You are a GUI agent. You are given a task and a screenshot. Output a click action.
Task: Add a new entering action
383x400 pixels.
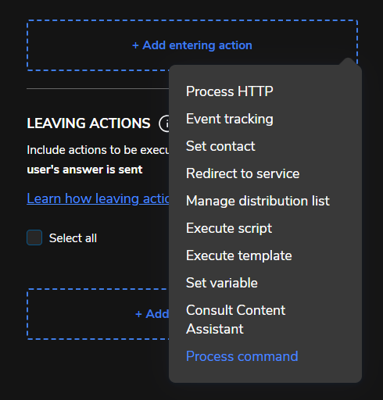point(192,45)
